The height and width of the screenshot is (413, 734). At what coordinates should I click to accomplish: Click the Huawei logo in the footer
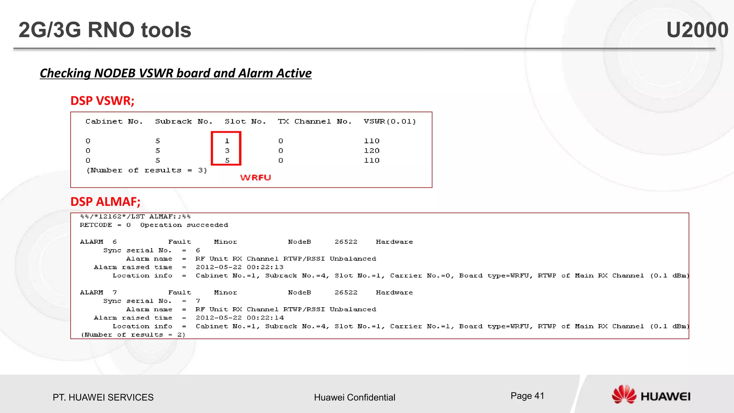(651, 395)
